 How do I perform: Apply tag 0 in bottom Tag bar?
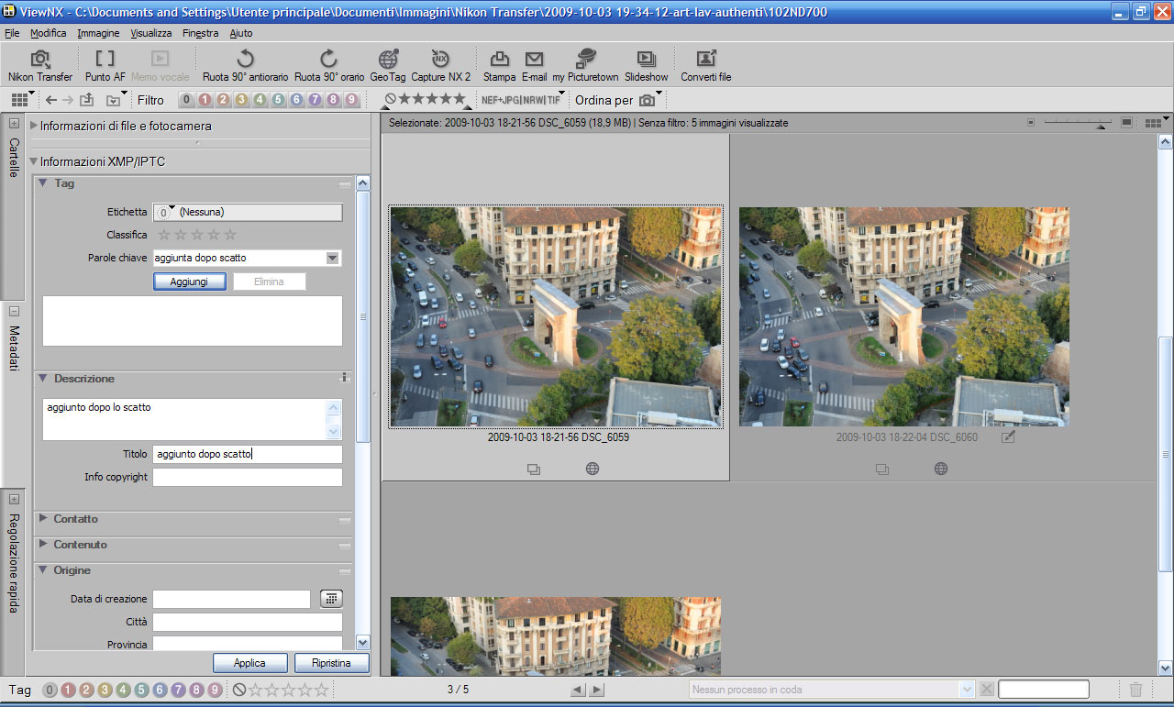50,690
